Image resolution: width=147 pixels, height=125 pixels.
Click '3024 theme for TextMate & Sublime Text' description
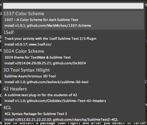pyautogui.click(x=38, y=57)
